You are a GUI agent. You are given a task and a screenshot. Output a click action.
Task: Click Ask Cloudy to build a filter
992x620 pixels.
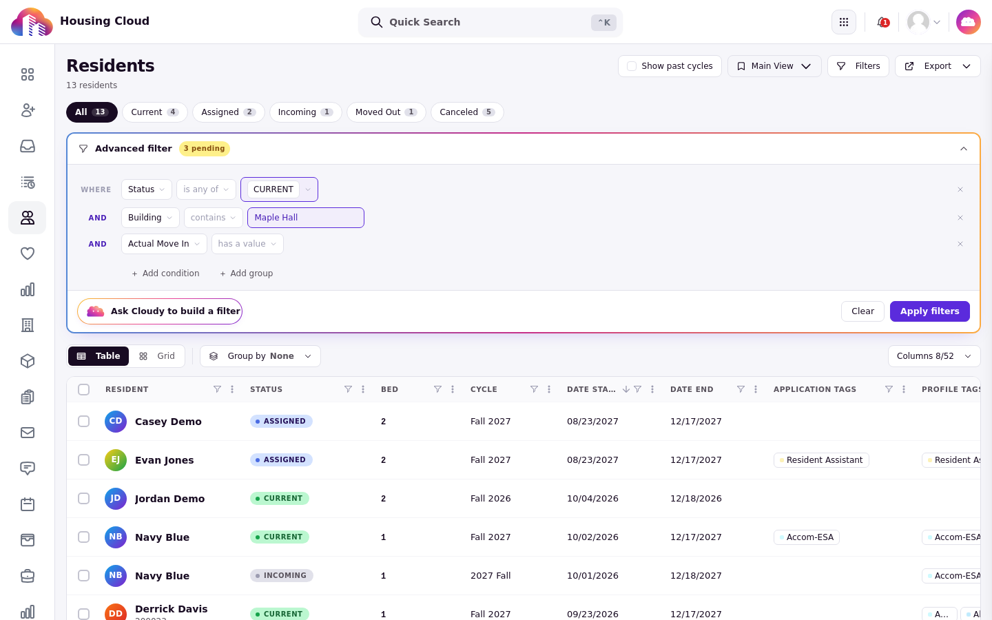pyautogui.click(x=160, y=311)
